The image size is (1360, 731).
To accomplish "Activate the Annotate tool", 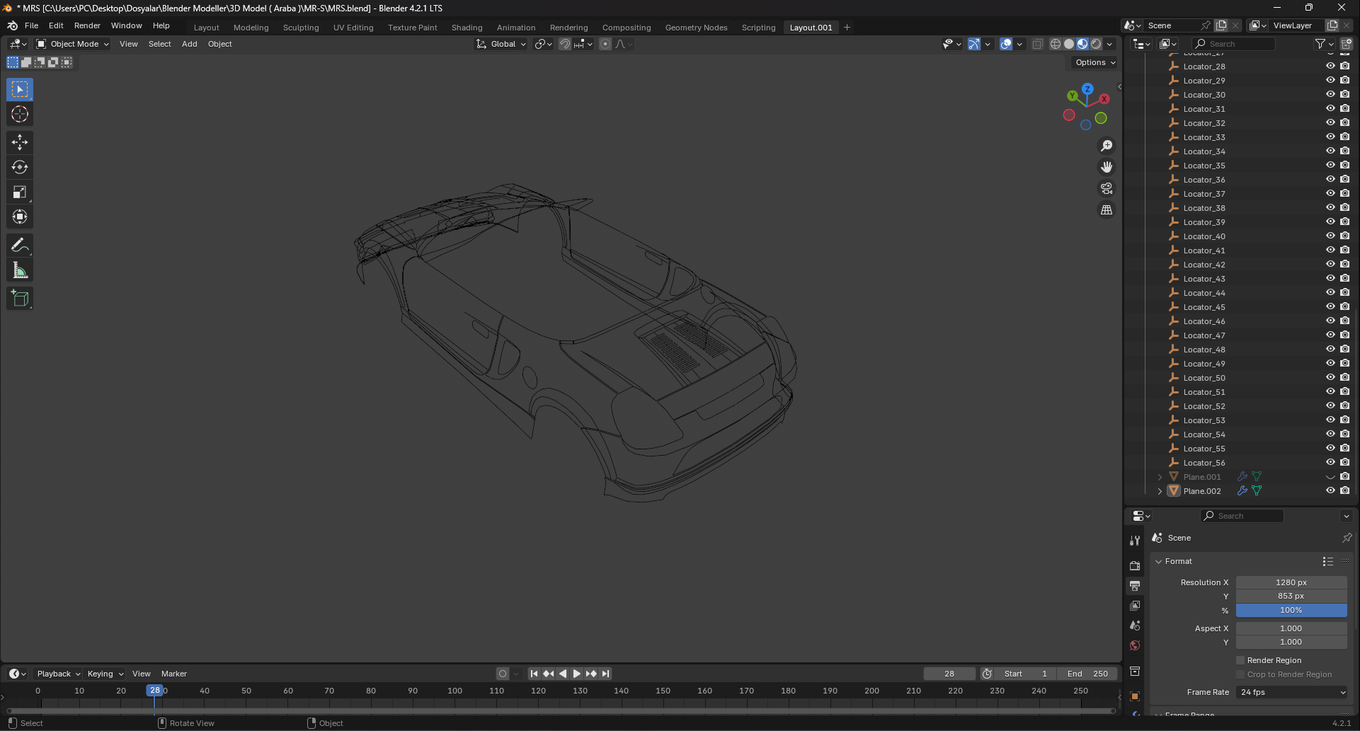I will [20, 246].
